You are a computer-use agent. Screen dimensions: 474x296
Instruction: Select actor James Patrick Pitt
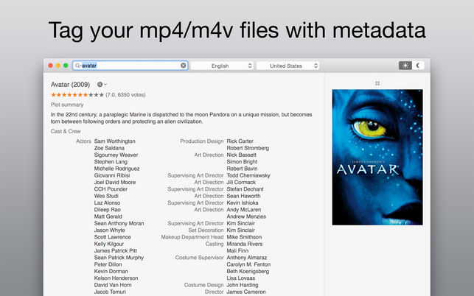tap(116, 250)
